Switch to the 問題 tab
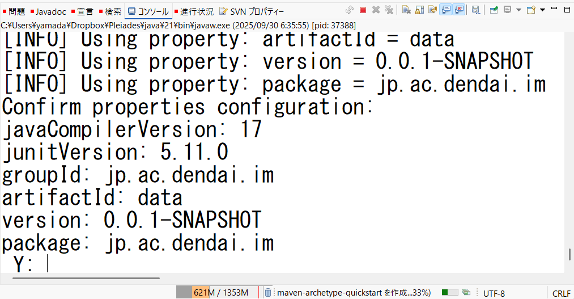The image size is (574, 299). (x=14, y=11)
